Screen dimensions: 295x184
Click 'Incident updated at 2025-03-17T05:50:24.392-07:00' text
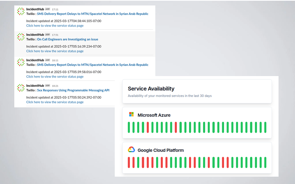tap(64, 98)
